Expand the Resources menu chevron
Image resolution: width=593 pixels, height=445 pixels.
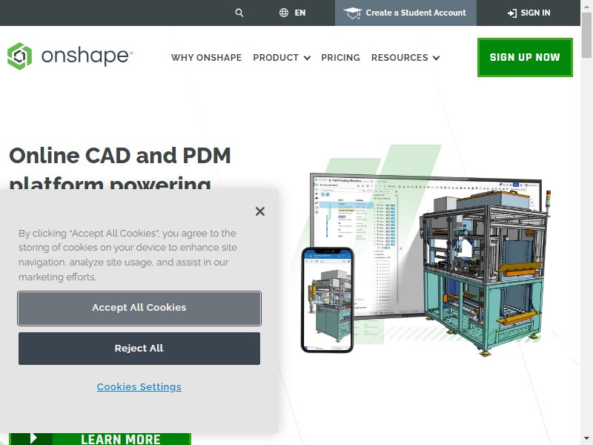(436, 58)
